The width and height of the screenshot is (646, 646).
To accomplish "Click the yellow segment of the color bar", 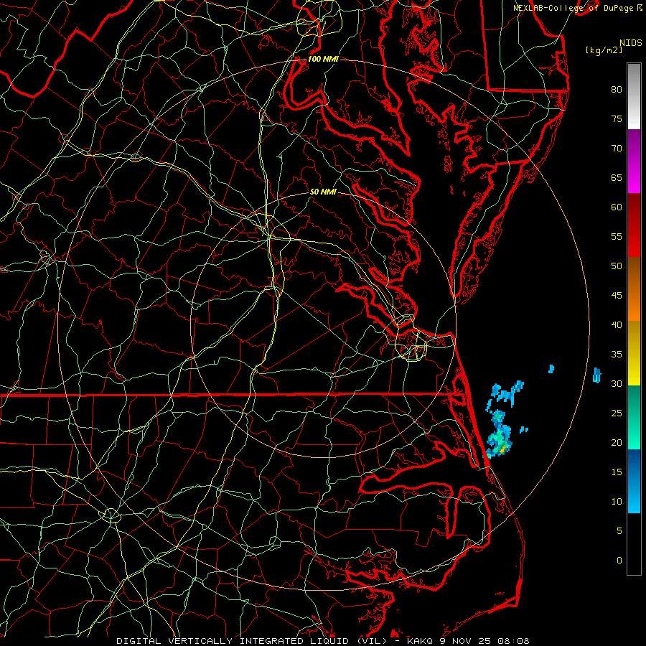I will point(634,353).
